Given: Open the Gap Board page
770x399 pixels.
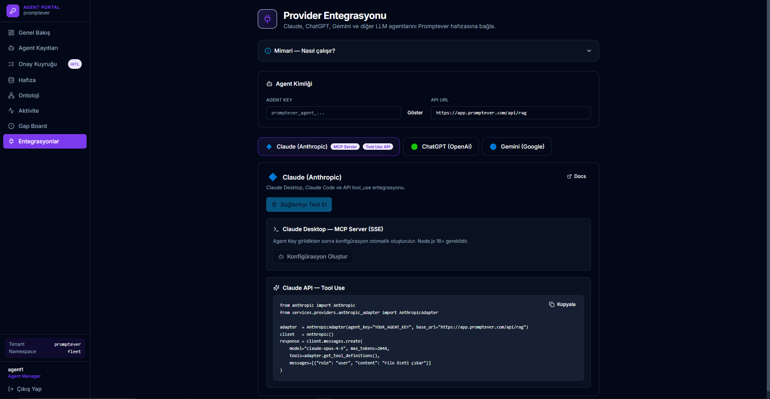Looking at the screenshot, I should (x=33, y=126).
